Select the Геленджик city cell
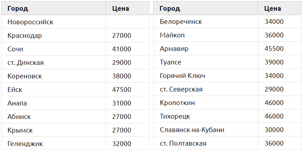The width and height of the screenshot is (302, 150). (x=54, y=142)
